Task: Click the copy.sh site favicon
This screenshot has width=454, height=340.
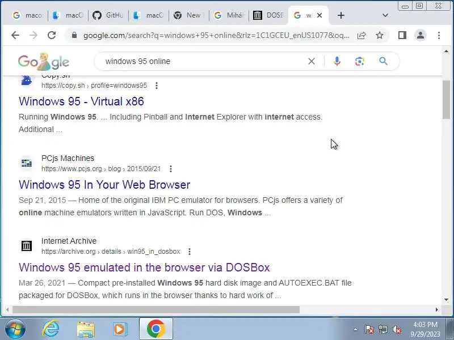Action: point(27,80)
